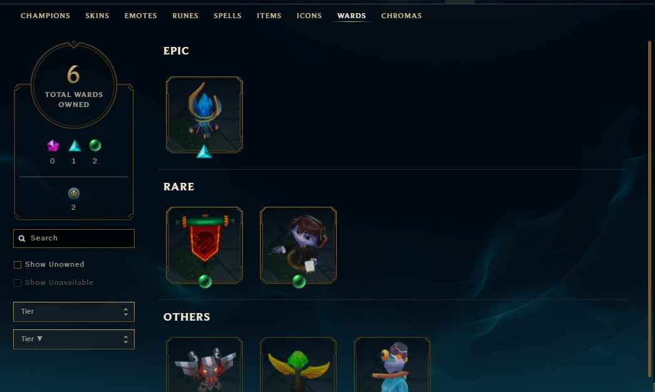Switch to the Champions tab

pos(45,16)
